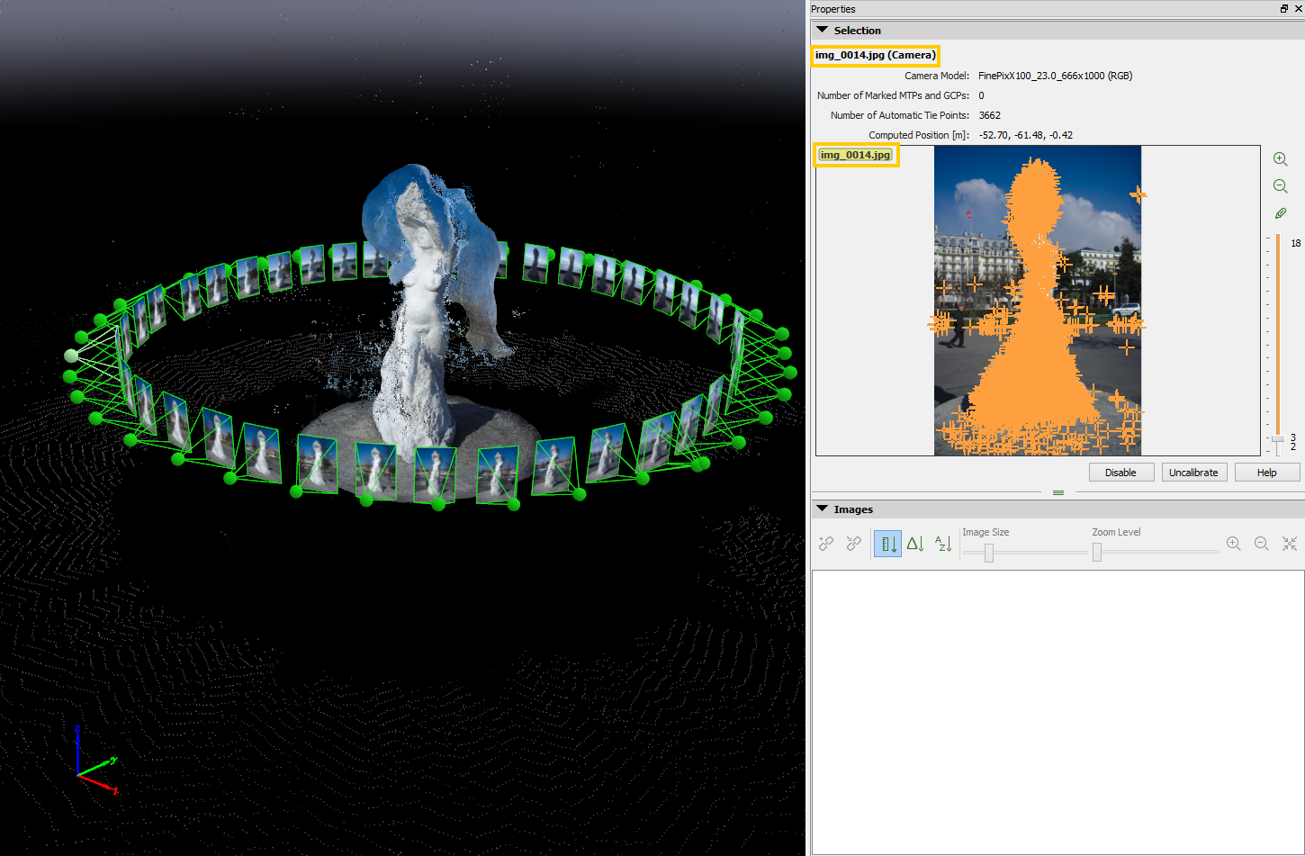Click the fit-to-view arrows icon
Viewport: 1305px width, 856px height.
[x=1289, y=544]
